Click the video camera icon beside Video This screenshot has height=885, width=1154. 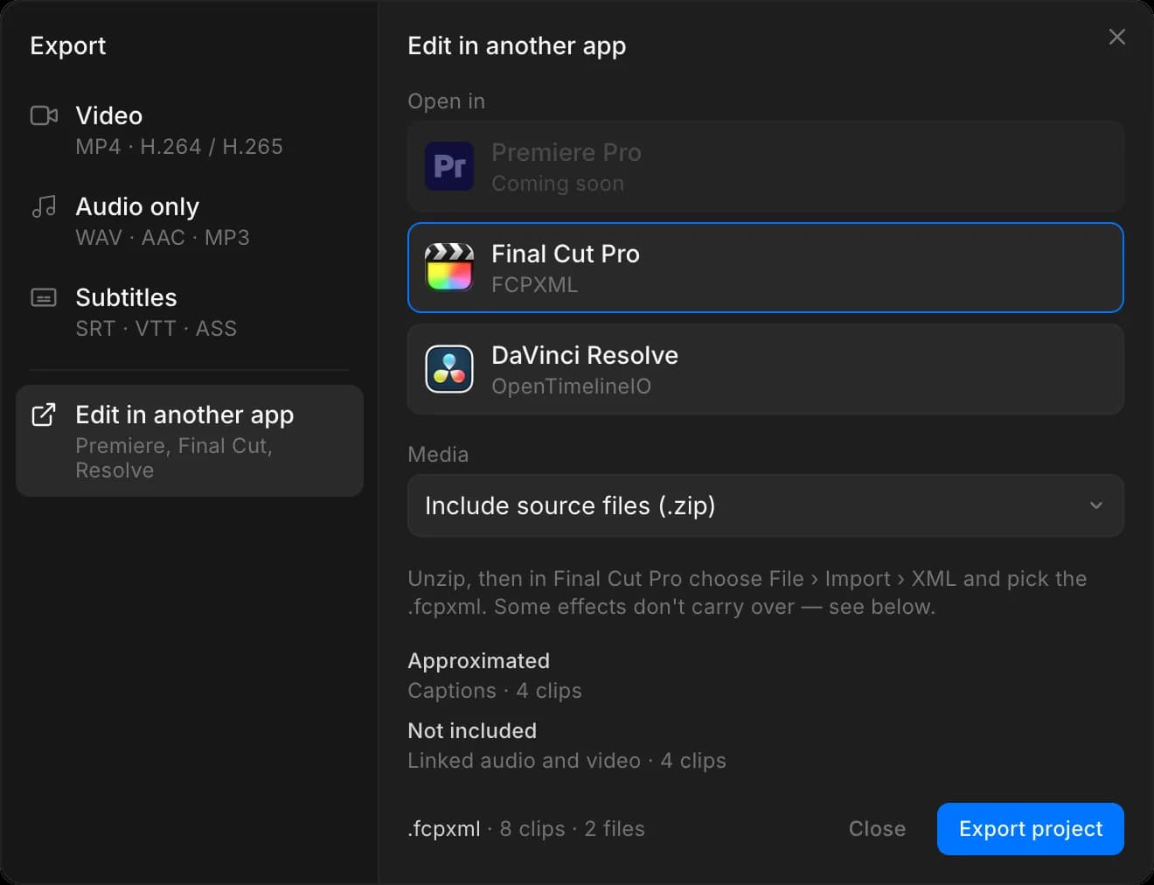point(44,115)
